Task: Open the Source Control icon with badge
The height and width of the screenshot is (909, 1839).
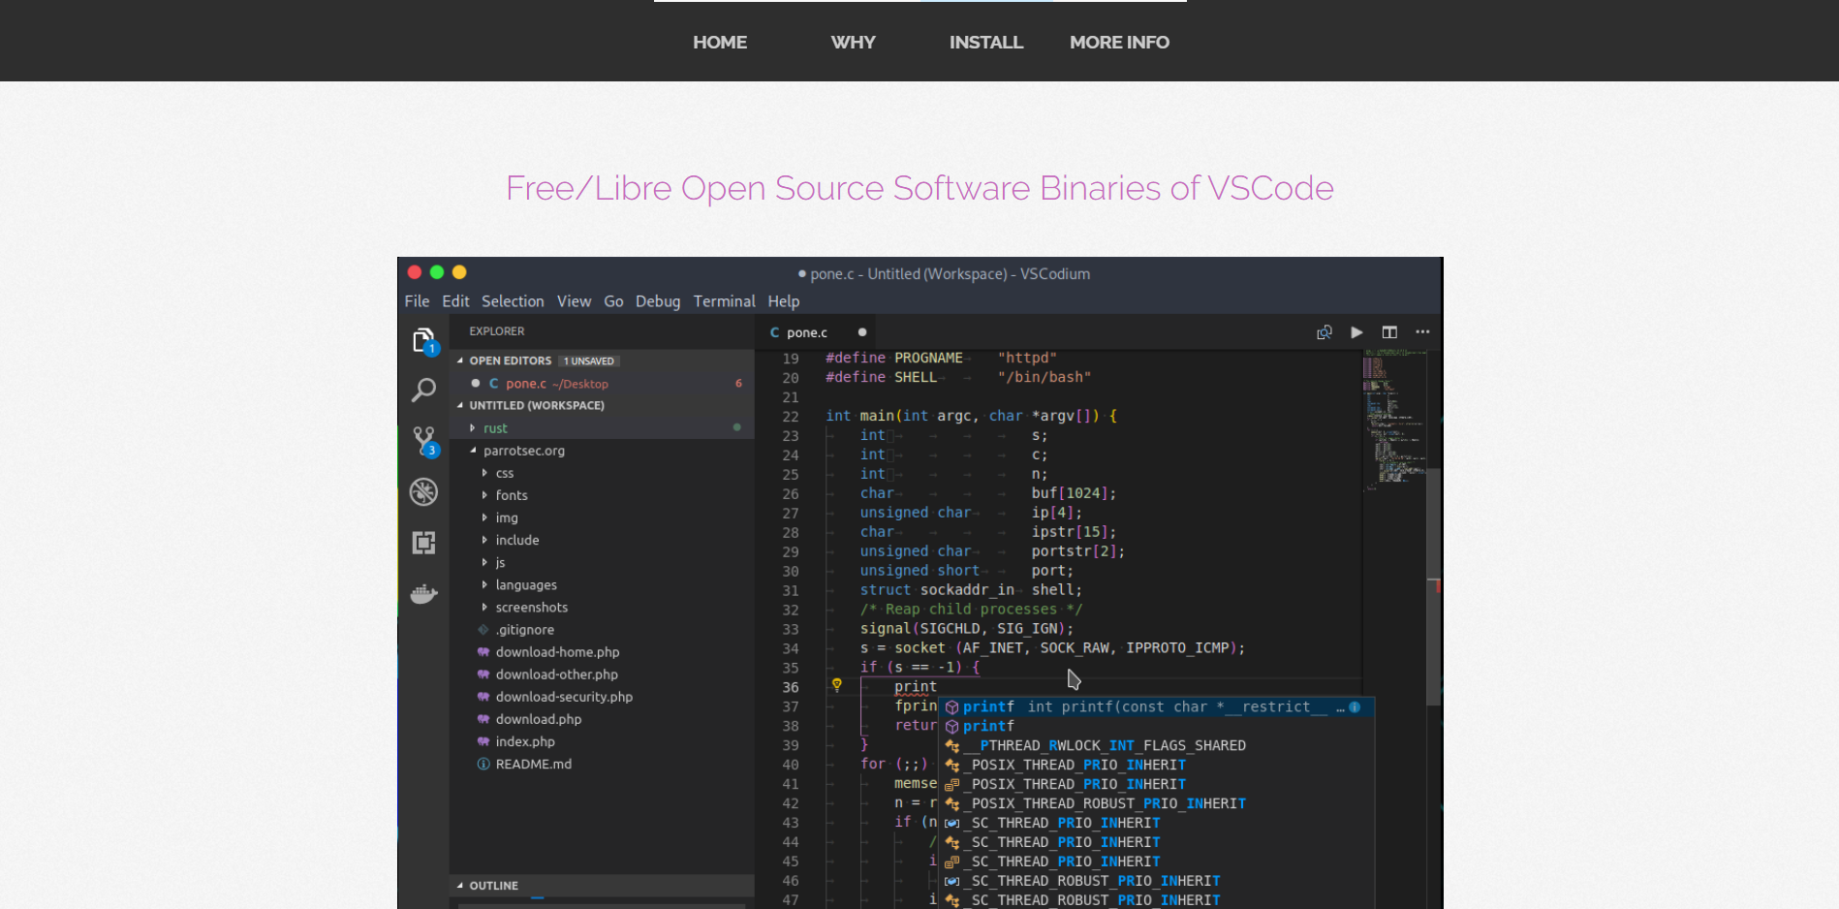Action: click(423, 441)
